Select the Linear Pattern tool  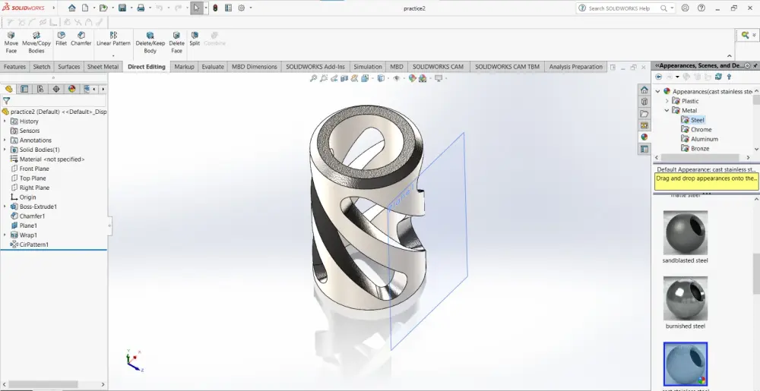113,39
